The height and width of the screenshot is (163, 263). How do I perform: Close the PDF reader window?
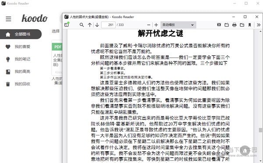[257, 17]
